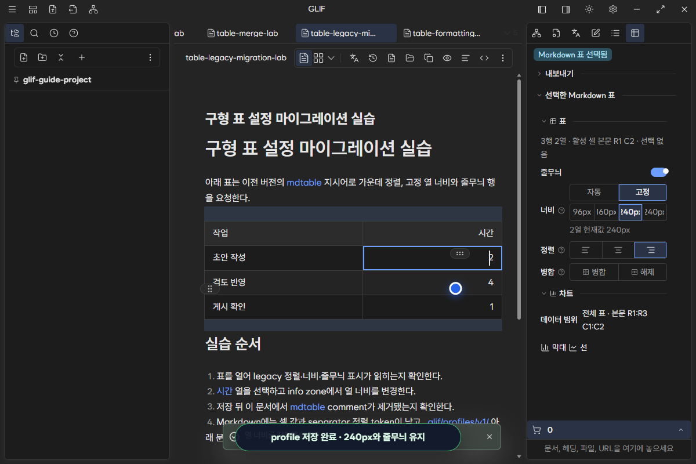Click the layout template icon in title bar

click(32, 9)
